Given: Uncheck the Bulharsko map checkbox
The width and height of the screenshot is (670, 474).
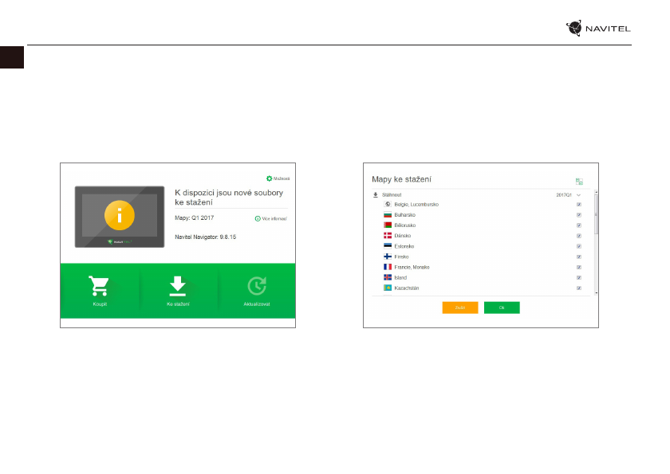Looking at the screenshot, I should point(579,215).
